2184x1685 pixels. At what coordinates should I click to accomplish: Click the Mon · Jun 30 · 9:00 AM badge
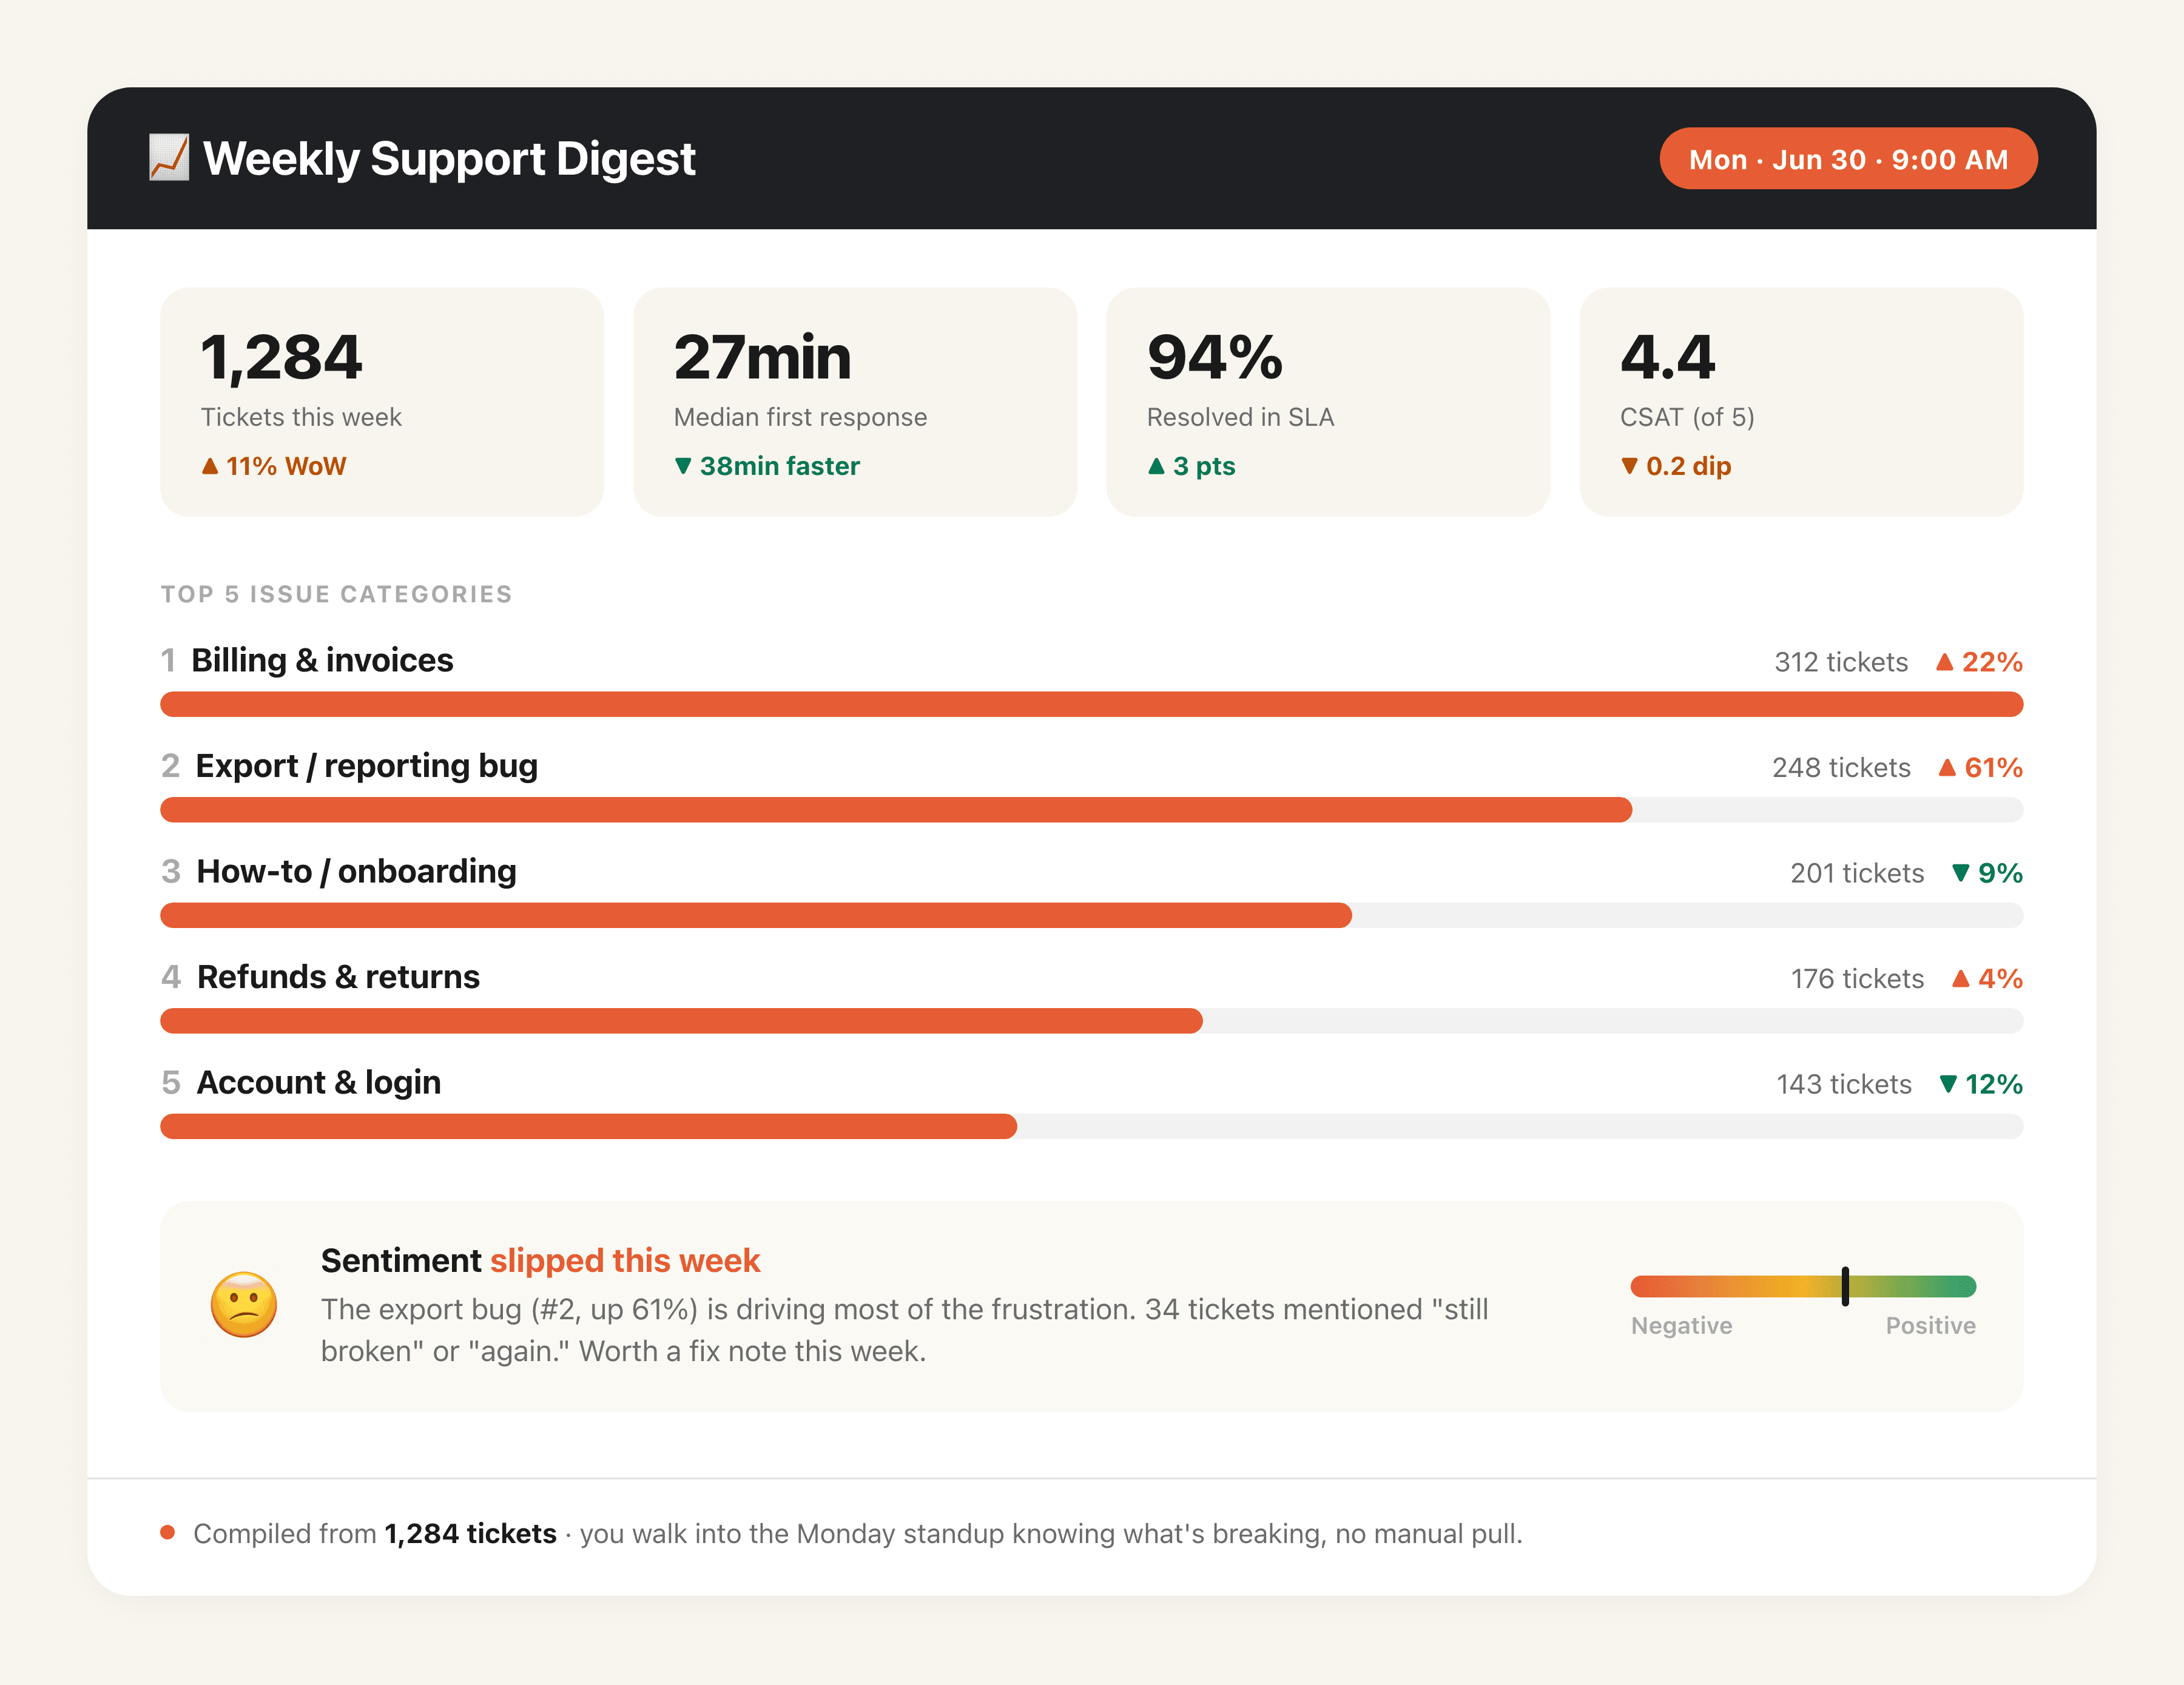pyautogui.click(x=1848, y=159)
